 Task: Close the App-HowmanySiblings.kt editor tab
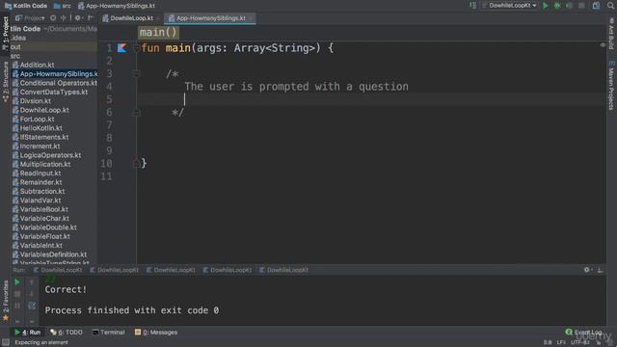pyautogui.click(x=251, y=18)
